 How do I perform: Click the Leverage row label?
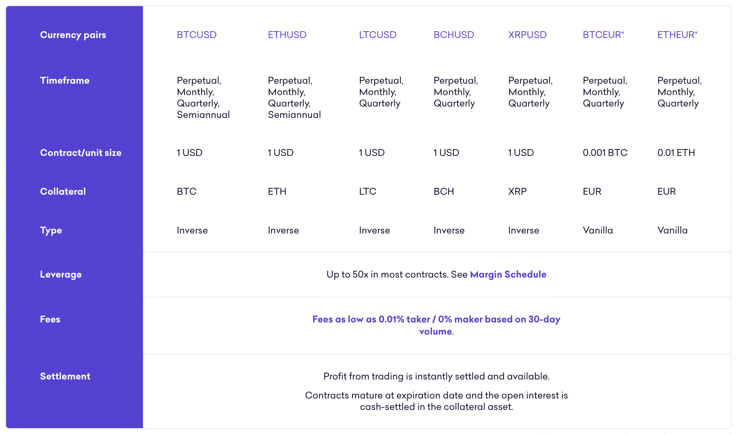[x=61, y=275]
